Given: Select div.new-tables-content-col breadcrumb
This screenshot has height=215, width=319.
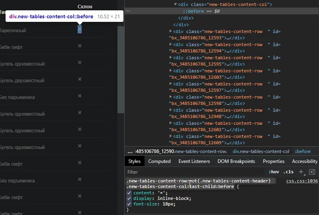Looking at the screenshot, I should pyautogui.click(x=261, y=151).
